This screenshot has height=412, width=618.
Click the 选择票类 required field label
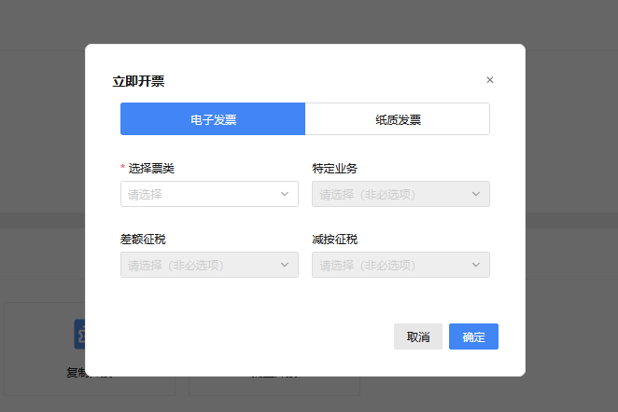point(151,169)
